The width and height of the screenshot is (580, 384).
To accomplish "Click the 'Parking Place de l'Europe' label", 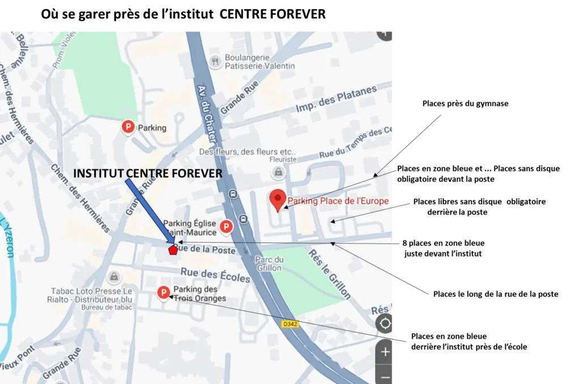I will pos(338,201).
